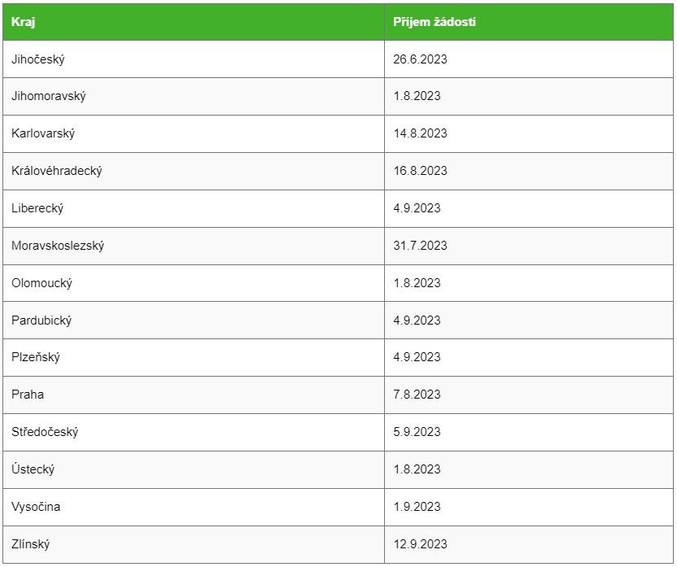Select the Královéhradecký region cell
Image resolution: width=677 pixels, height=567 pixels.
[x=194, y=171]
